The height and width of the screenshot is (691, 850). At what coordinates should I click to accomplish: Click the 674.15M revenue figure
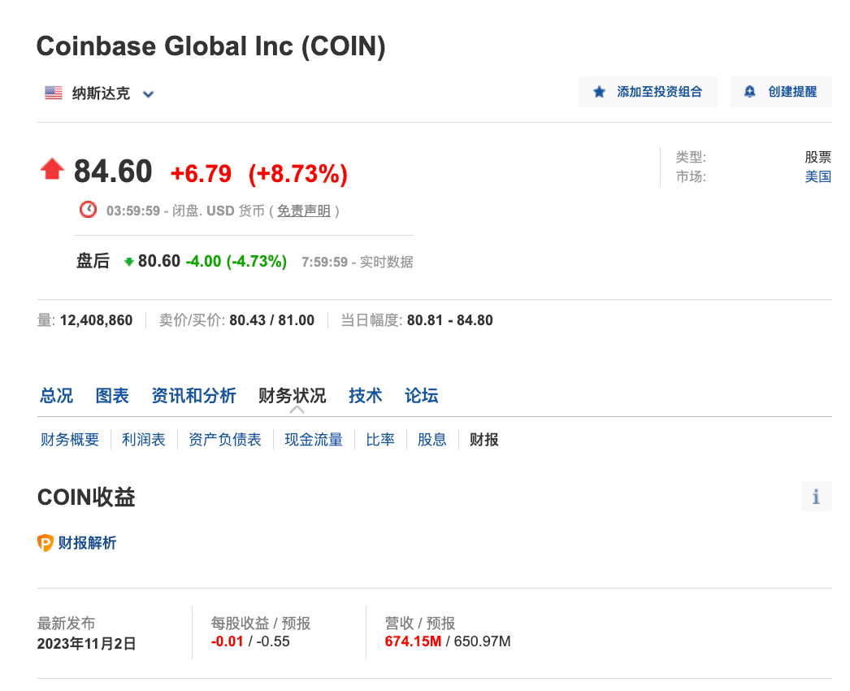coord(413,641)
